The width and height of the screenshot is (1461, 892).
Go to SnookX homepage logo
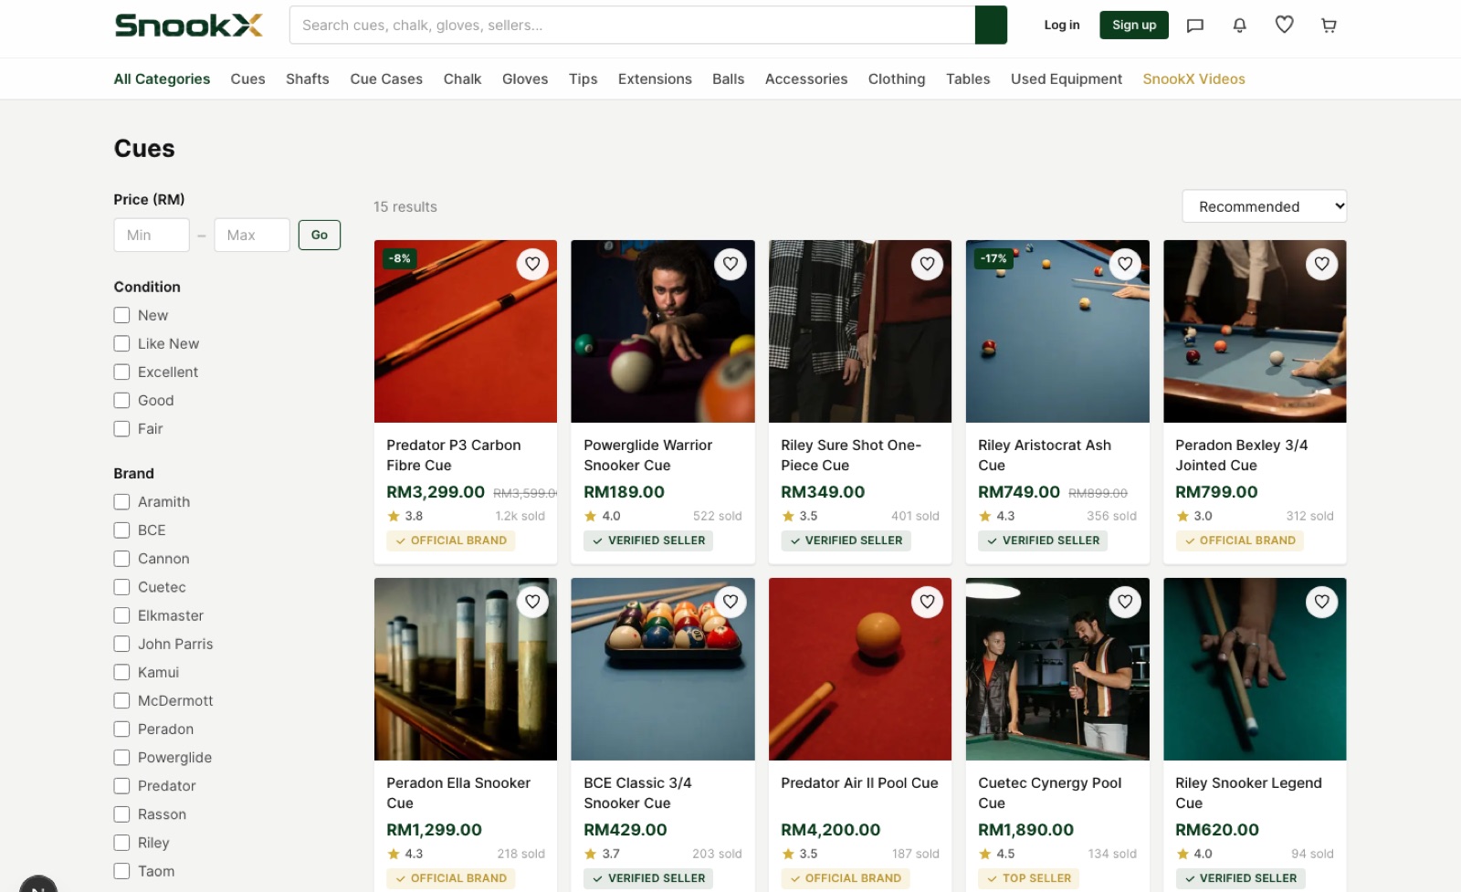click(x=189, y=25)
